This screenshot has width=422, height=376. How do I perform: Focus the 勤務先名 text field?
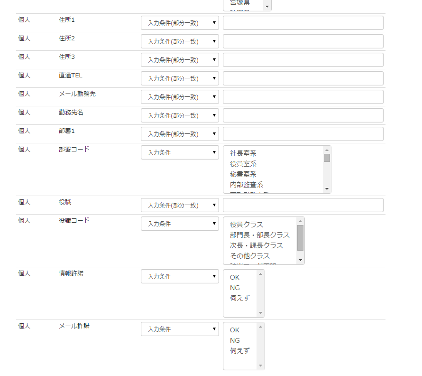[303, 115]
